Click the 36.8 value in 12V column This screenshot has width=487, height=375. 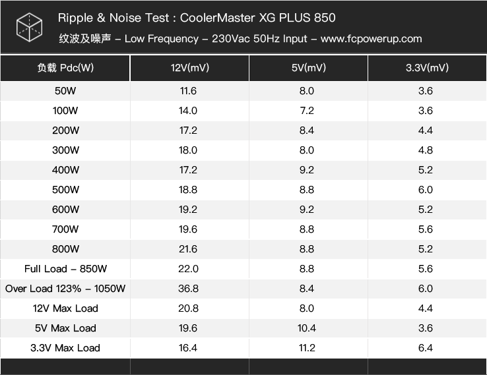[188, 289]
